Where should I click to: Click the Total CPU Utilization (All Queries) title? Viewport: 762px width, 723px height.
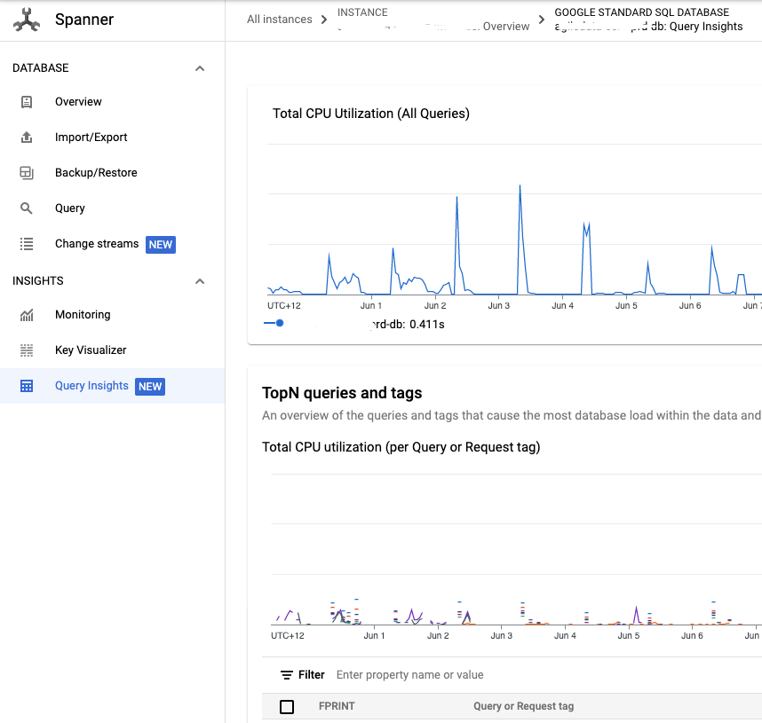point(371,114)
